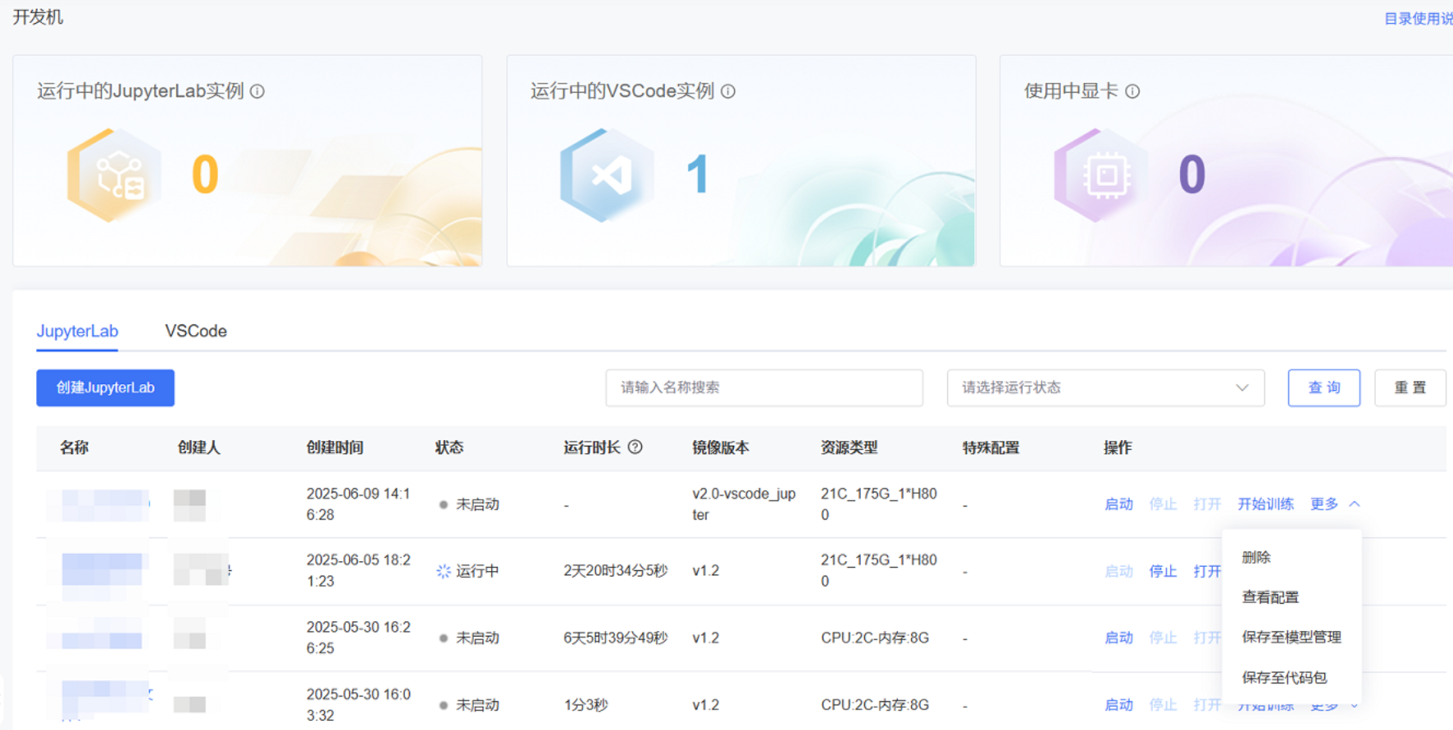The image size is (1453, 730).
Task: Click the 镜像版本 column header
Action: click(721, 447)
